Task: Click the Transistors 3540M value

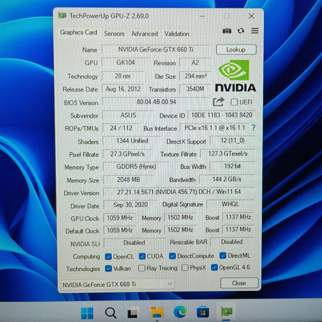Action: coord(195,89)
